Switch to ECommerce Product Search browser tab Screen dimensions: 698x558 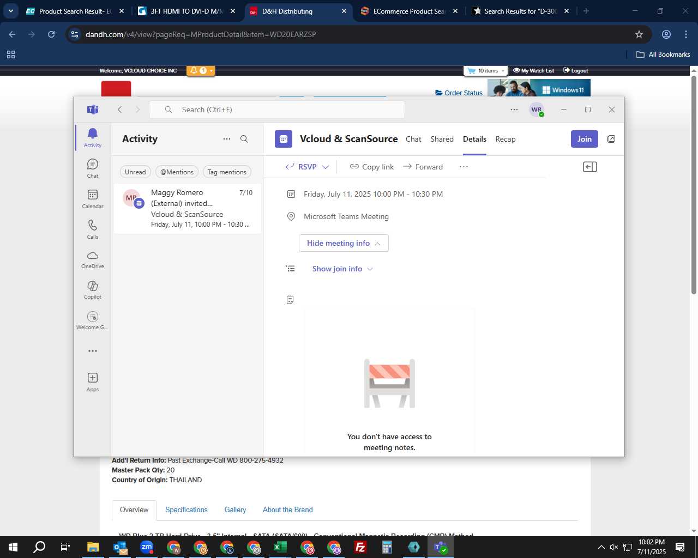click(x=409, y=11)
